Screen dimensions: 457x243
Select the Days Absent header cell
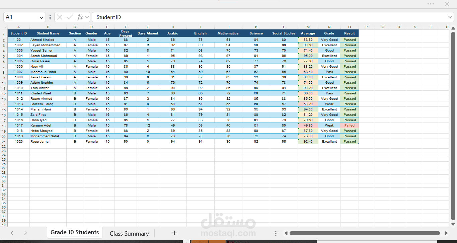point(148,33)
